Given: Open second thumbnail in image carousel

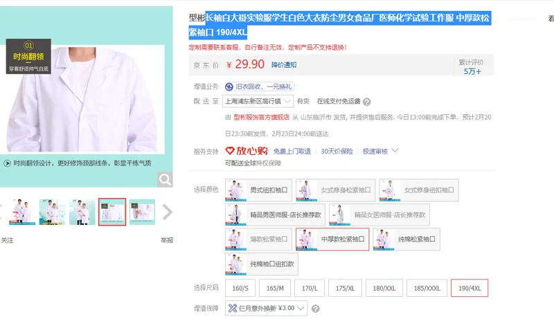Looking at the screenshot, I should pos(52,212).
